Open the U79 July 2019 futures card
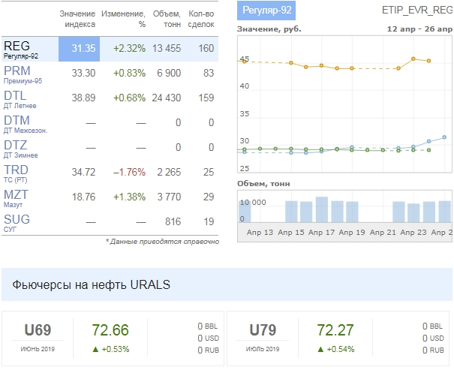The width and height of the screenshot is (454, 370). coord(263,336)
